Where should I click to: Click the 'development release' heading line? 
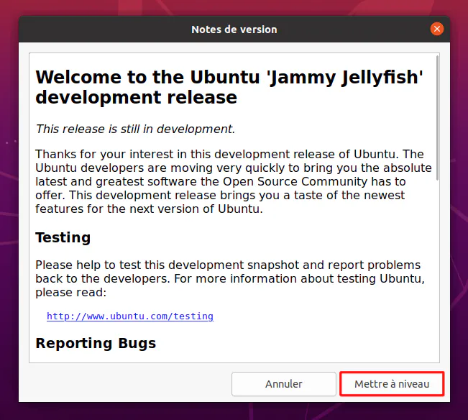pos(136,97)
